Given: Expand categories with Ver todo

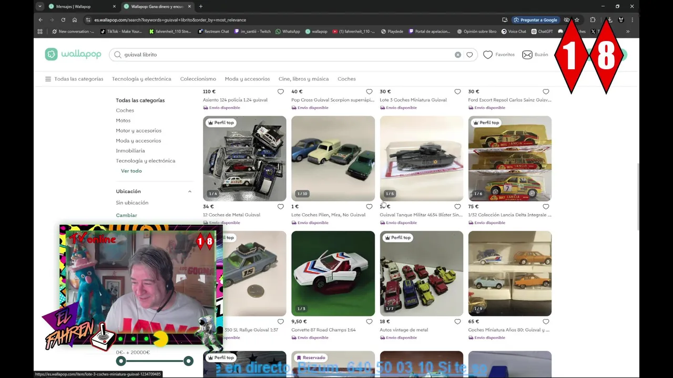Looking at the screenshot, I should pos(131,171).
